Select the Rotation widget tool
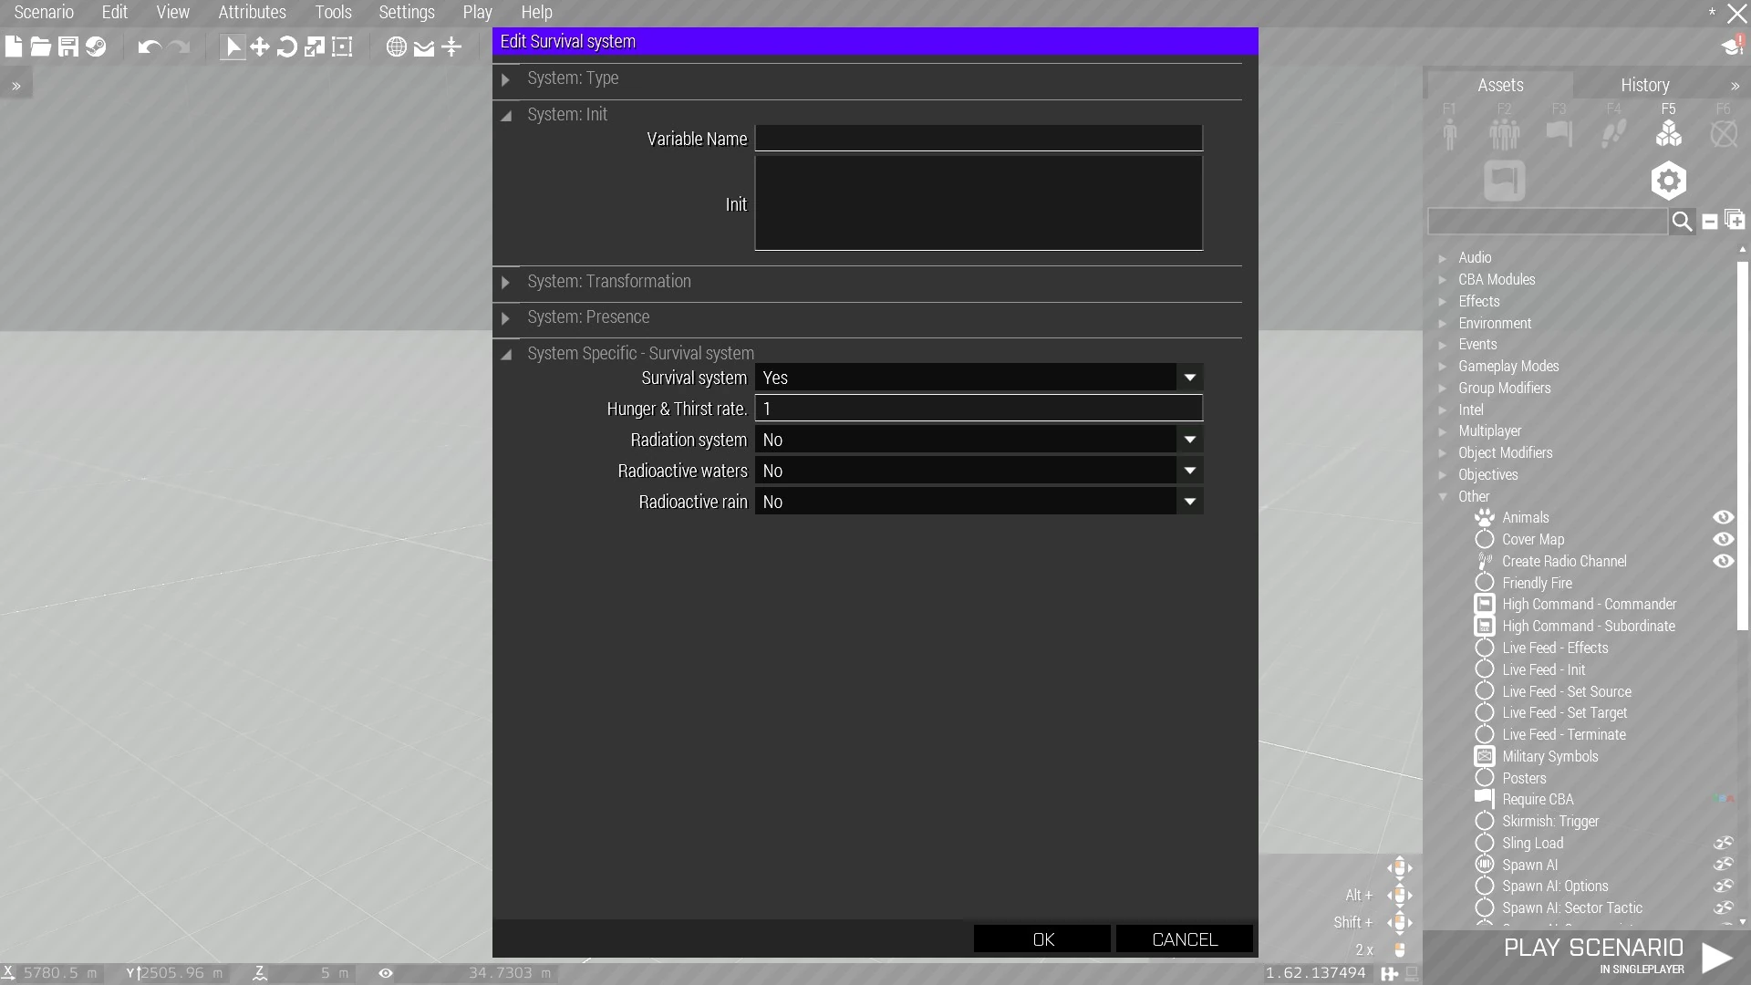 (x=287, y=47)
